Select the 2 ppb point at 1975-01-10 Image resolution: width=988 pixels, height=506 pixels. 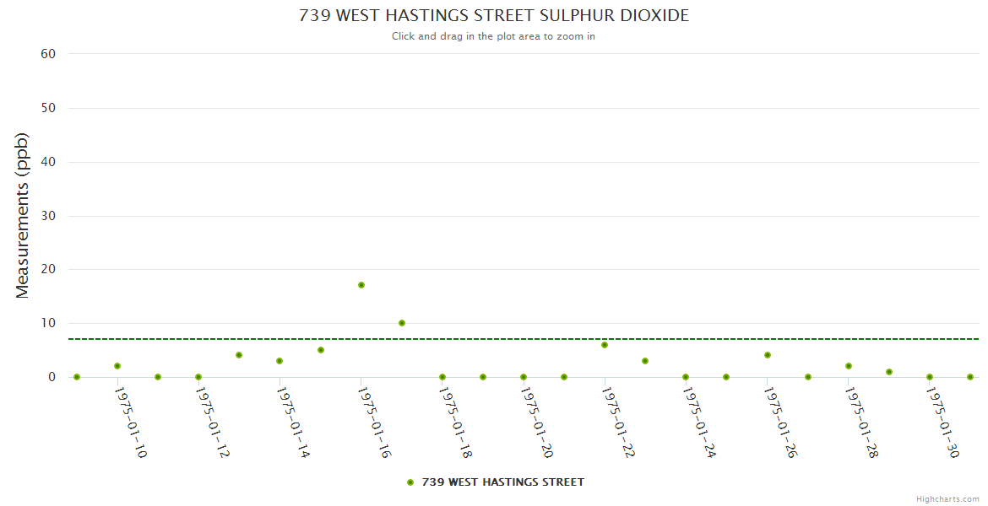pyautogui.click(x=117, y=366)
